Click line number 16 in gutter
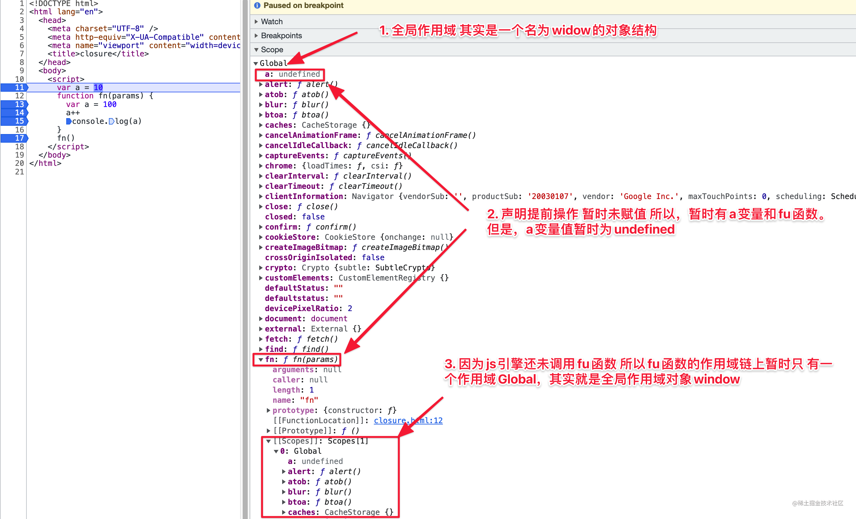Screen dimensions: 856x519 (x=19, y=130)
